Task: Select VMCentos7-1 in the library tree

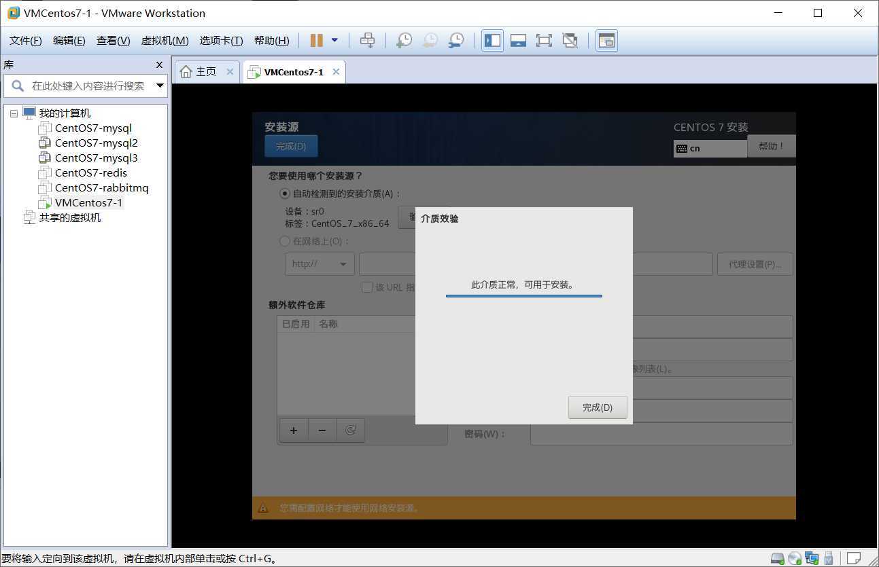Action: [x=88, y=202]
